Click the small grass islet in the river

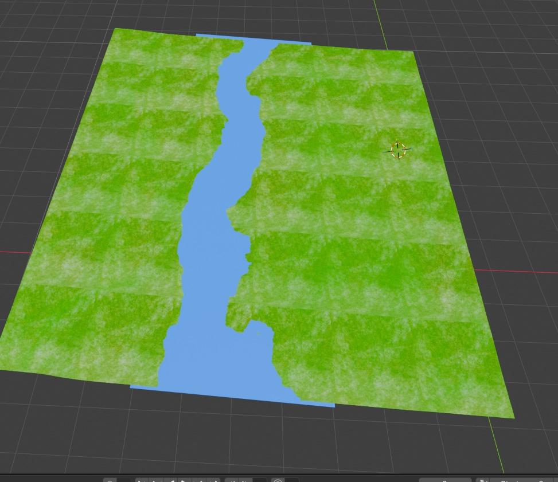(x=258, y=333)
